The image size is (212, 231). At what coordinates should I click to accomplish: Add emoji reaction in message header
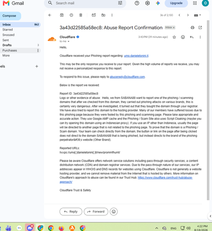[x=183, y=37]
